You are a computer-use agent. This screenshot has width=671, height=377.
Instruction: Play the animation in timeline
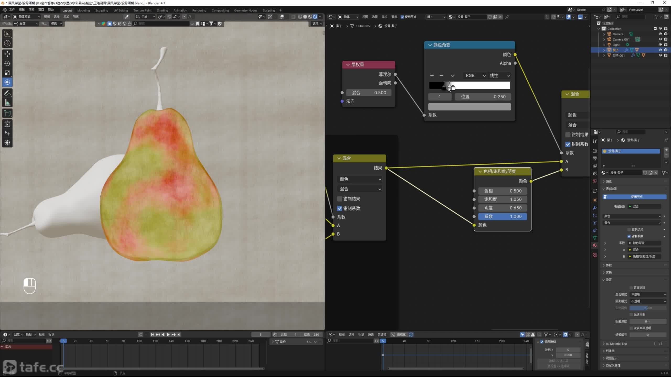pyautogui.click(x=168, y=334)
